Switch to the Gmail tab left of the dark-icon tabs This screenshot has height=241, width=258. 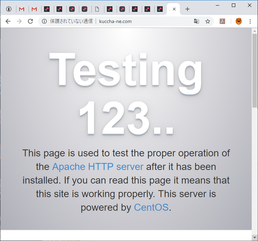click(x=34, y=9)
